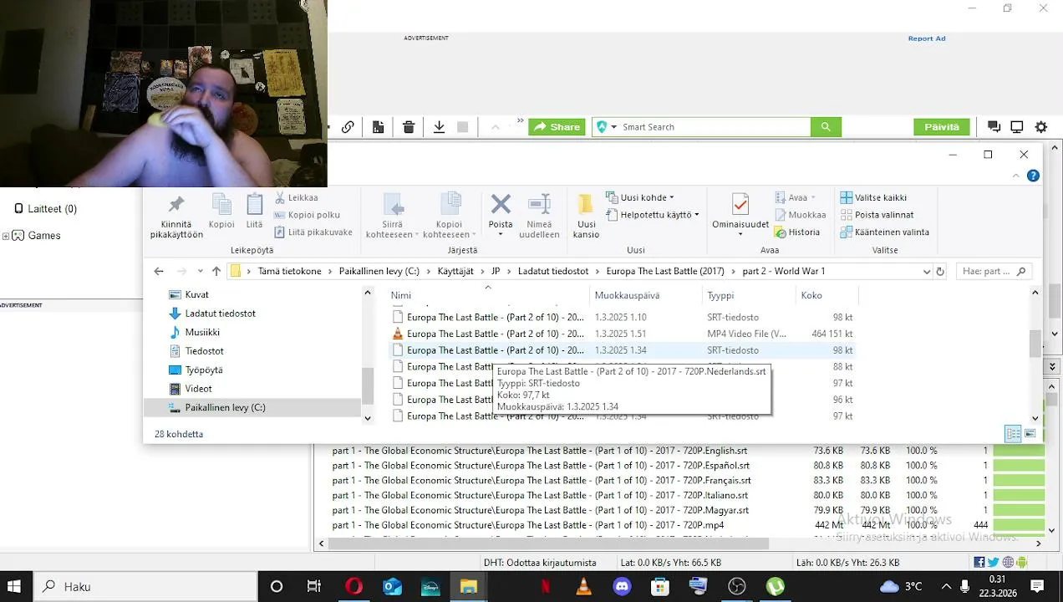The width and height of the screenshot is (1063, 602).
Task: Open Netflix from the taskbar
Action: pos(546,586)
